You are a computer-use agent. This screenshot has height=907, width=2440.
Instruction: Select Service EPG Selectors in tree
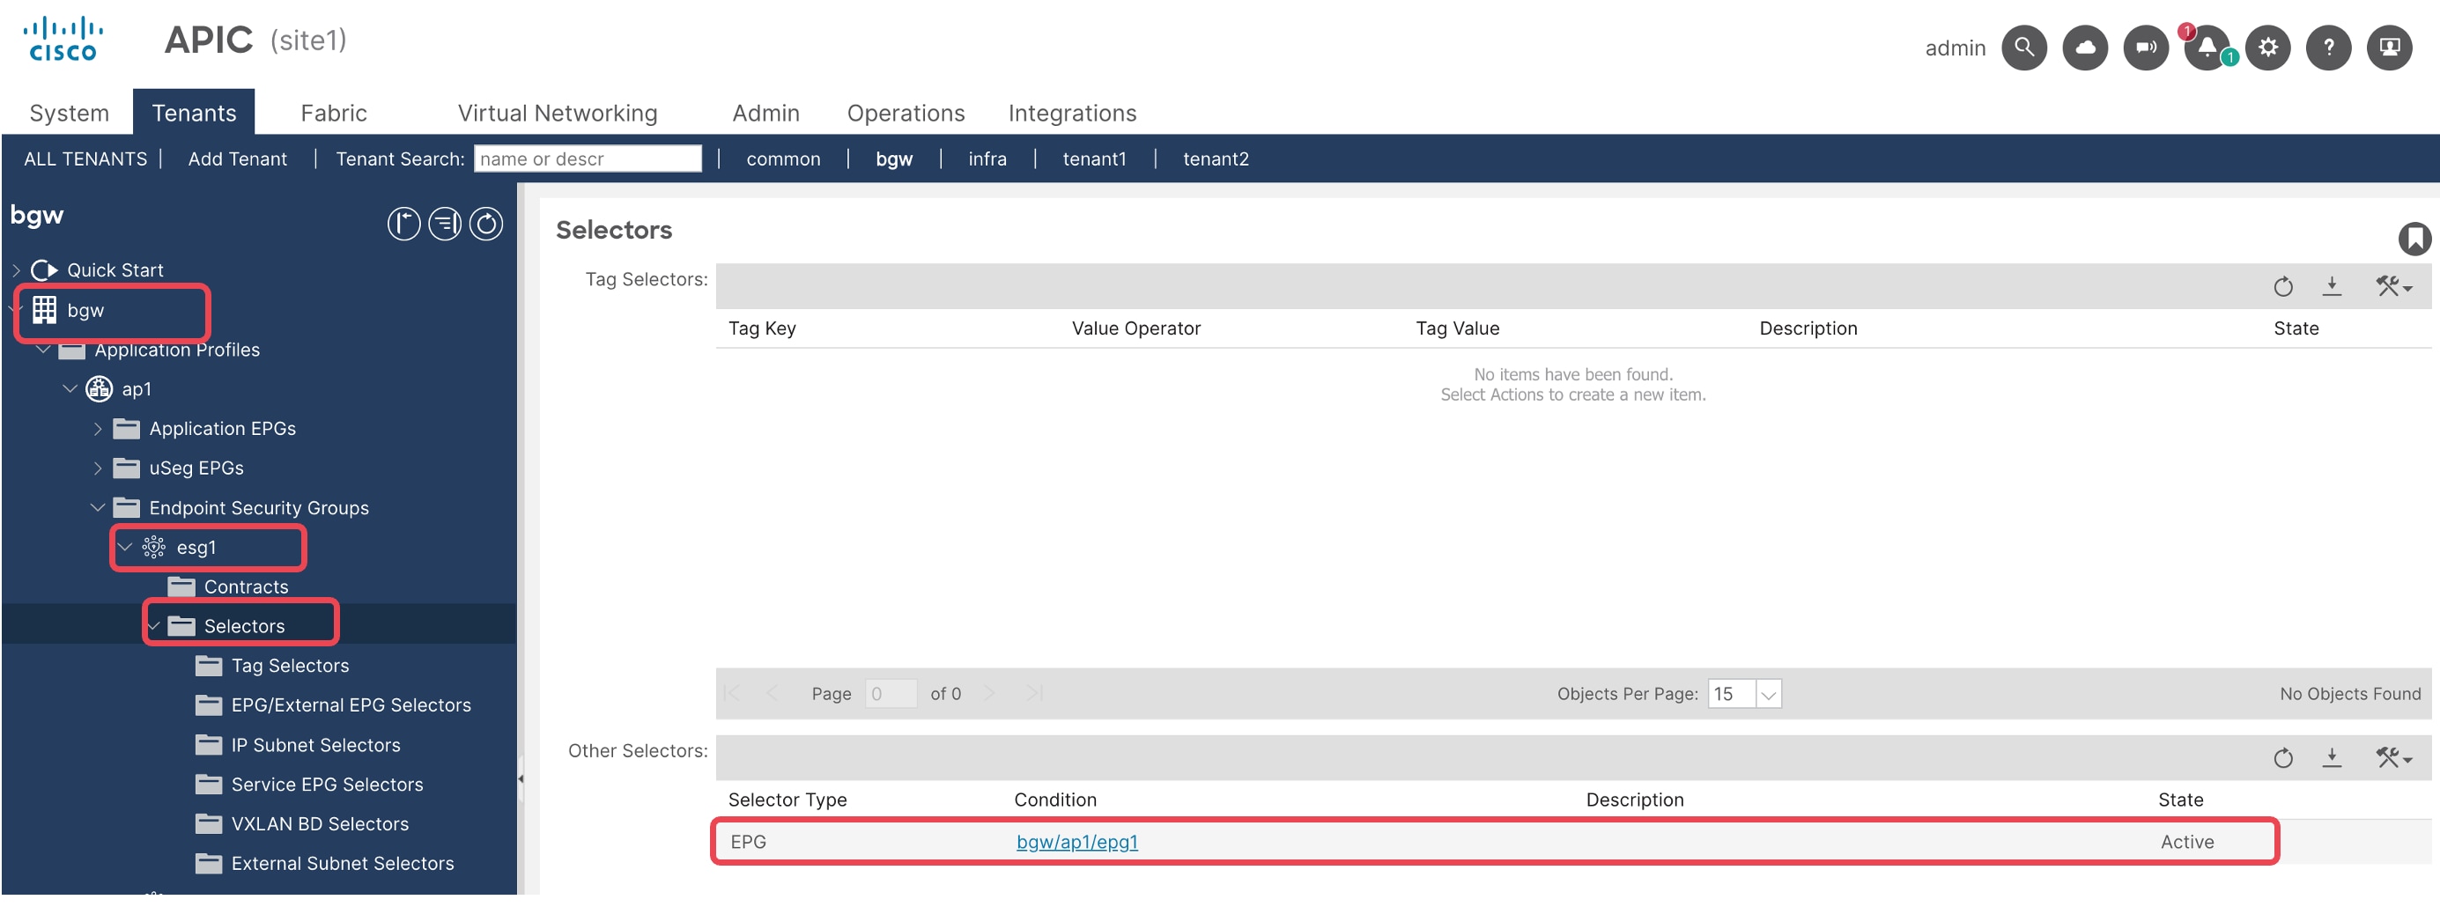click(x=327, y=785)
